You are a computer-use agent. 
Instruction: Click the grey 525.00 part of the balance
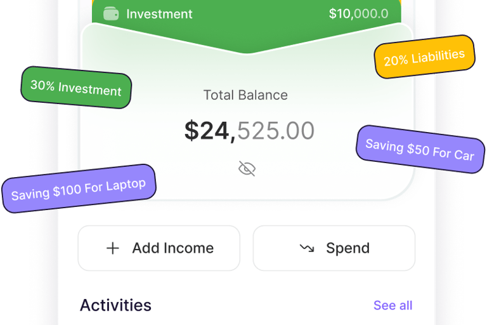(276, 131)
